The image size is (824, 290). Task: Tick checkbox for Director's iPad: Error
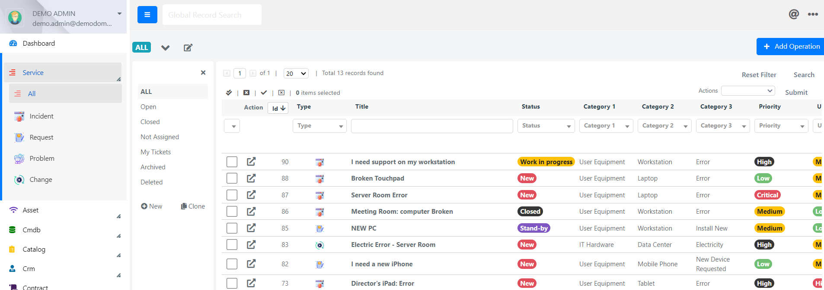(232, 283)
